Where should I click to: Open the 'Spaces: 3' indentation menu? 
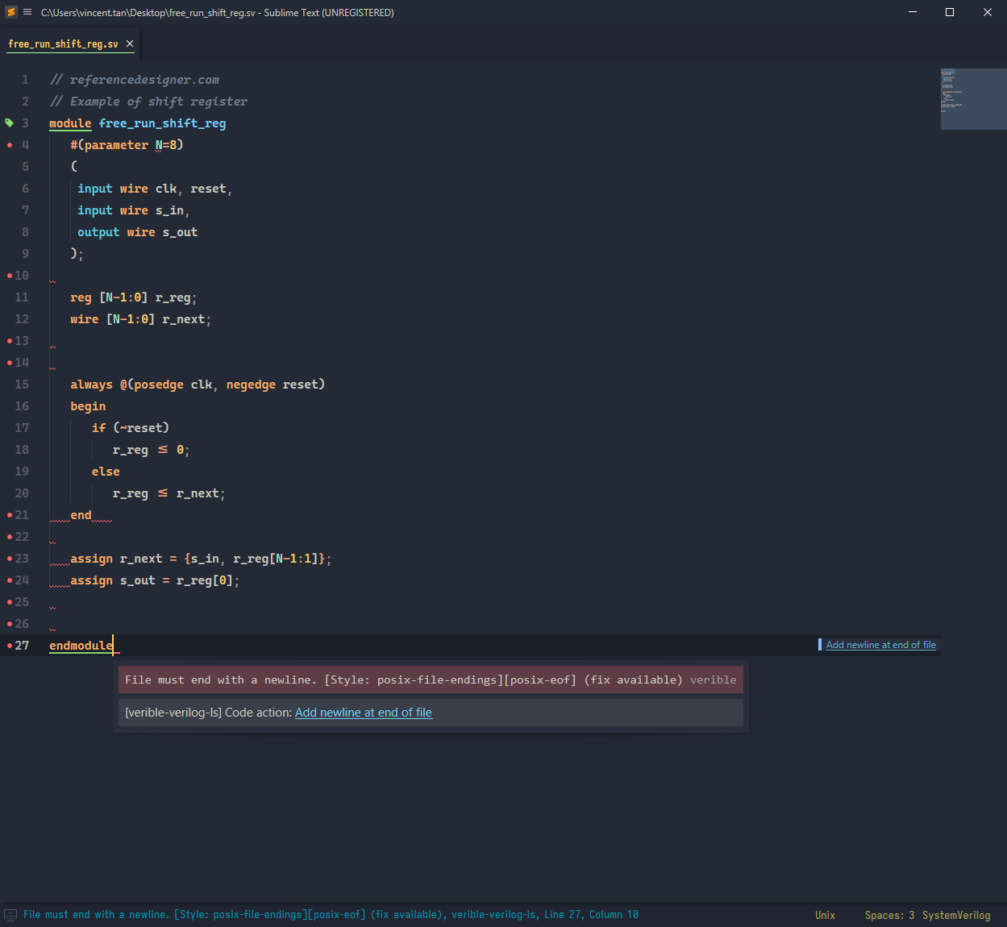[x=889, y=915]
